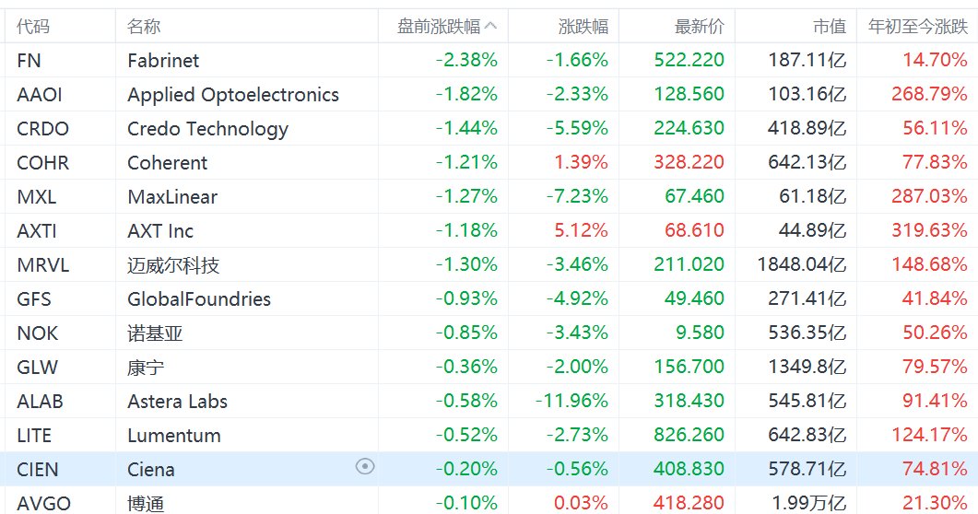Screen dimensions: 978x514
Task: Open the Ciena stock name
Action: pyautogui.click(x=151, y=469)
